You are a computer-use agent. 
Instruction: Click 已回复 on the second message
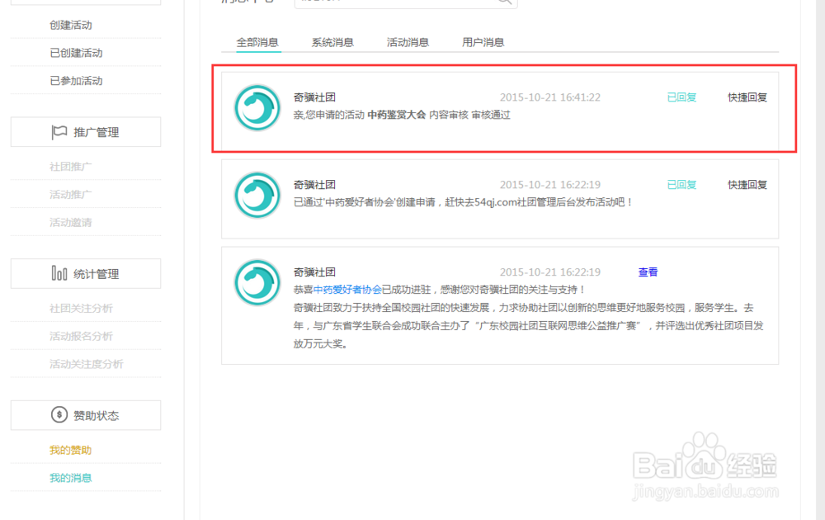click(x=681, y=184)
